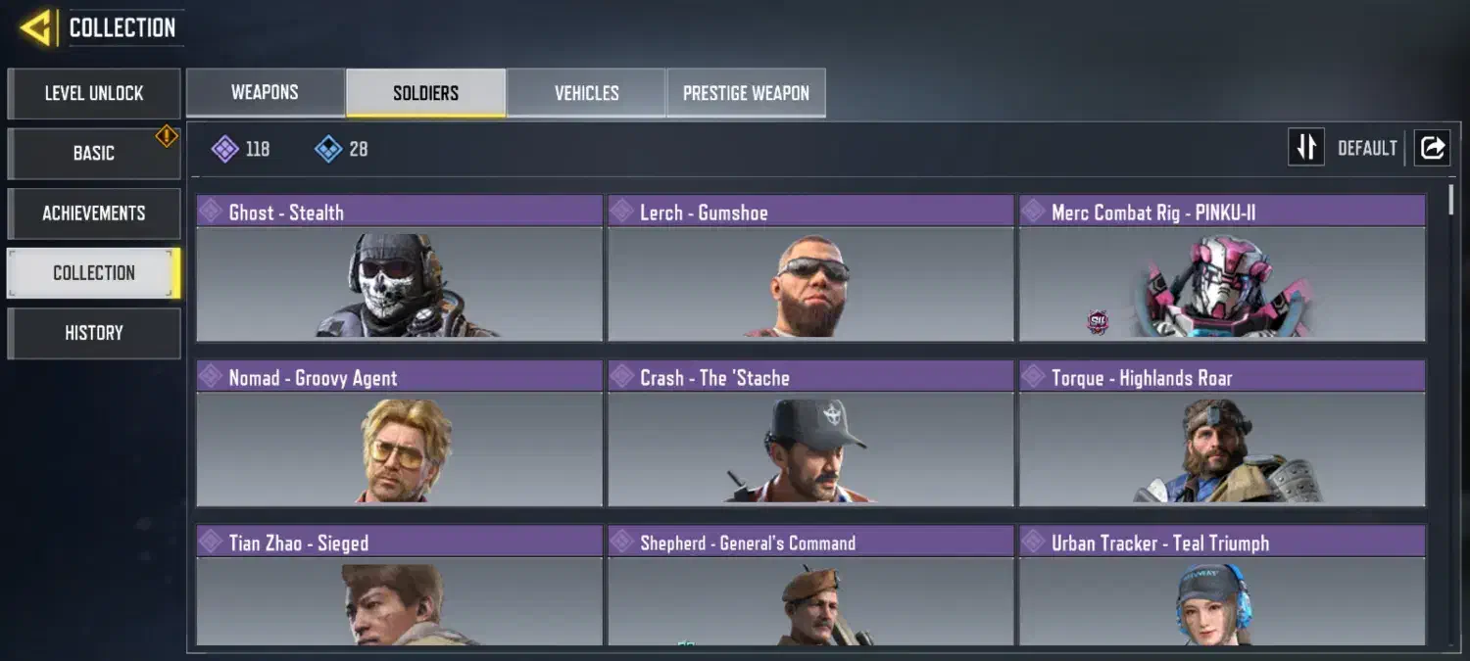Switch to the Weapons tab

pos(265,93)
